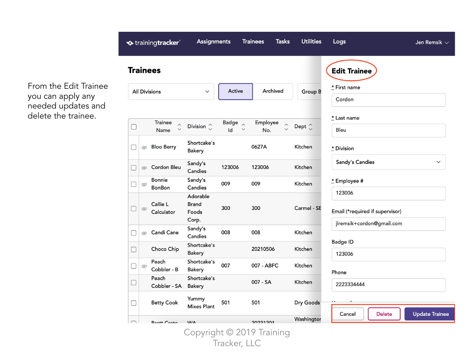Focus the First name field
The image size is (474, 355).
point(388,100)
